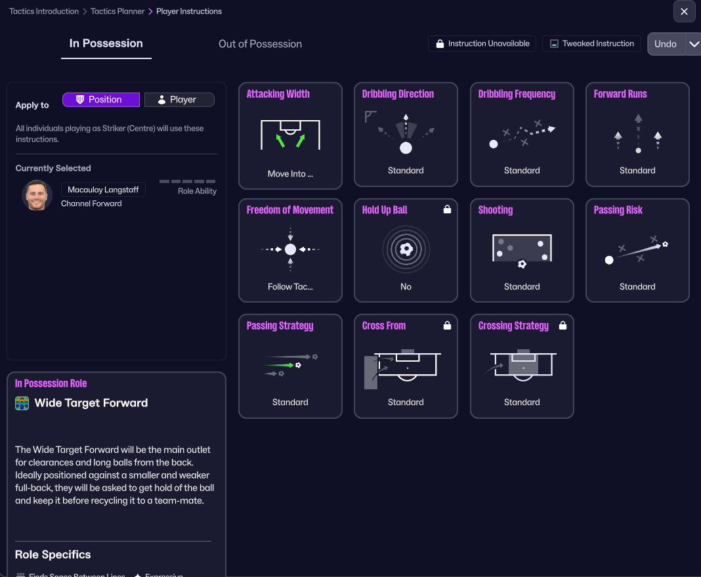Click the lock icon on Crossing Strategy

coord(563,326)
